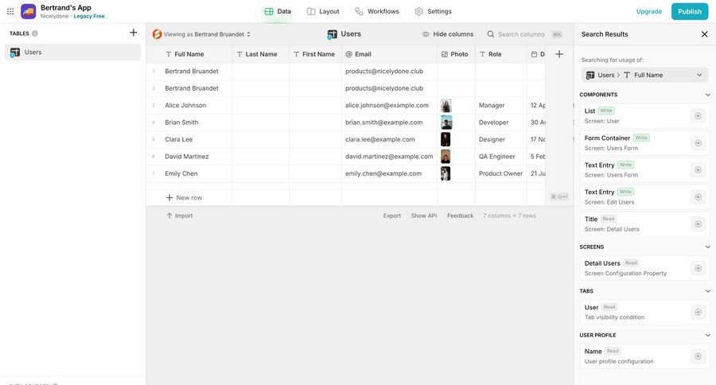Add a new table with plus icon
Image resolution: width=716 pixels, height=385 pixels.
133,33
